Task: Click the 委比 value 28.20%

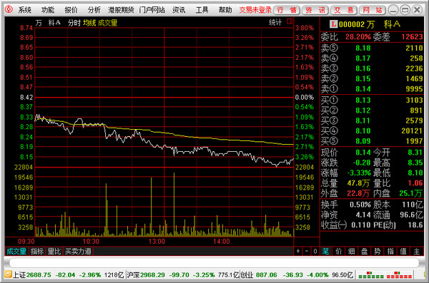Action: 358,36
